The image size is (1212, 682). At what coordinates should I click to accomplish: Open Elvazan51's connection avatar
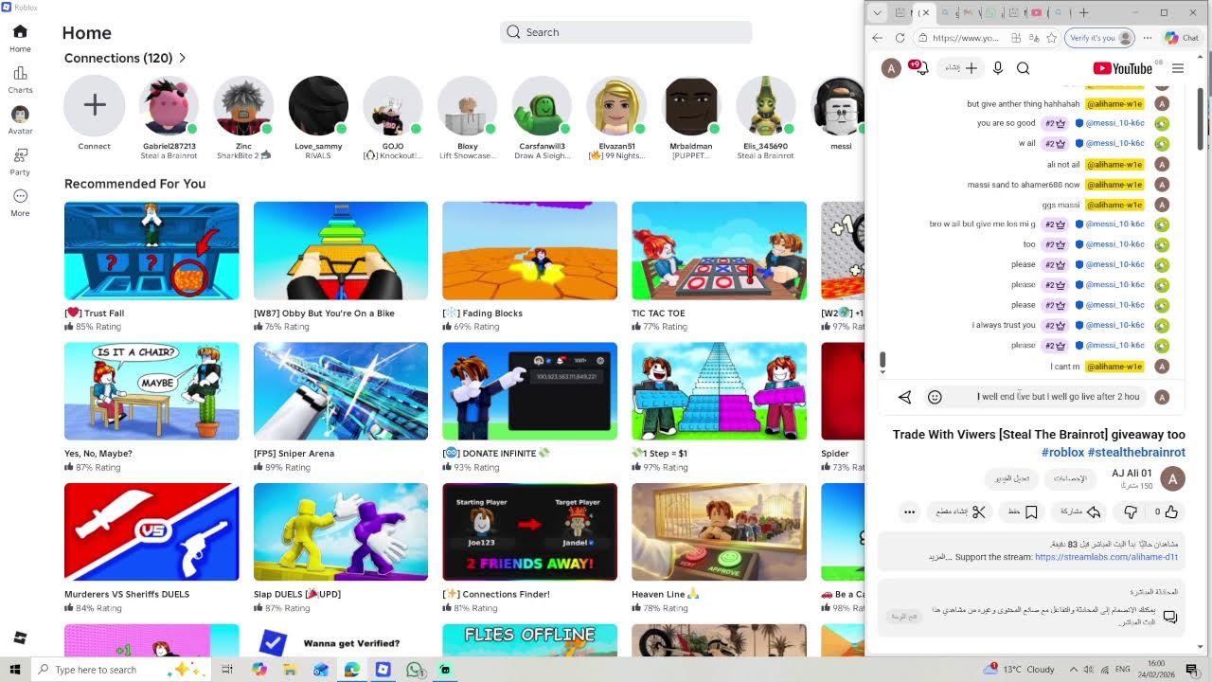click(x=616, y=105)
